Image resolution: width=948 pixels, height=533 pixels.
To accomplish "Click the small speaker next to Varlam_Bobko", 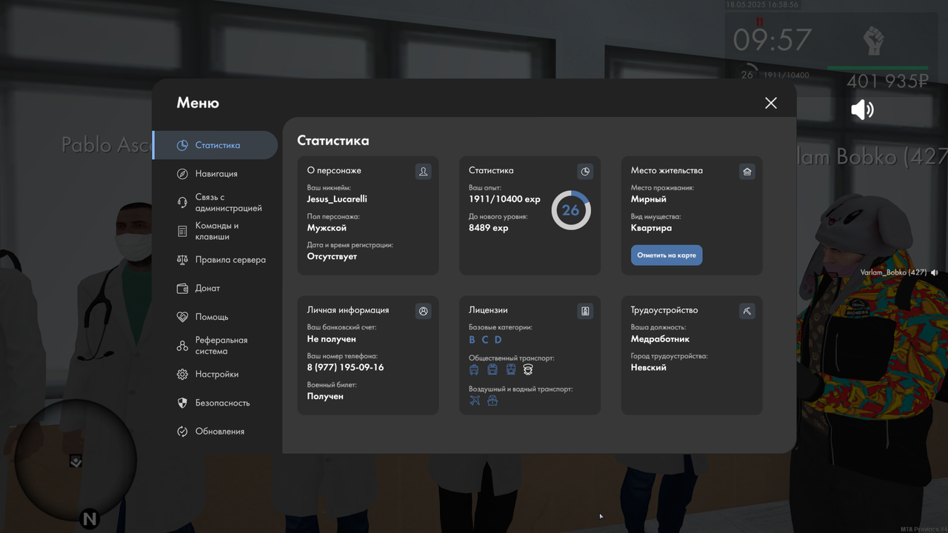I will [935, 272].
